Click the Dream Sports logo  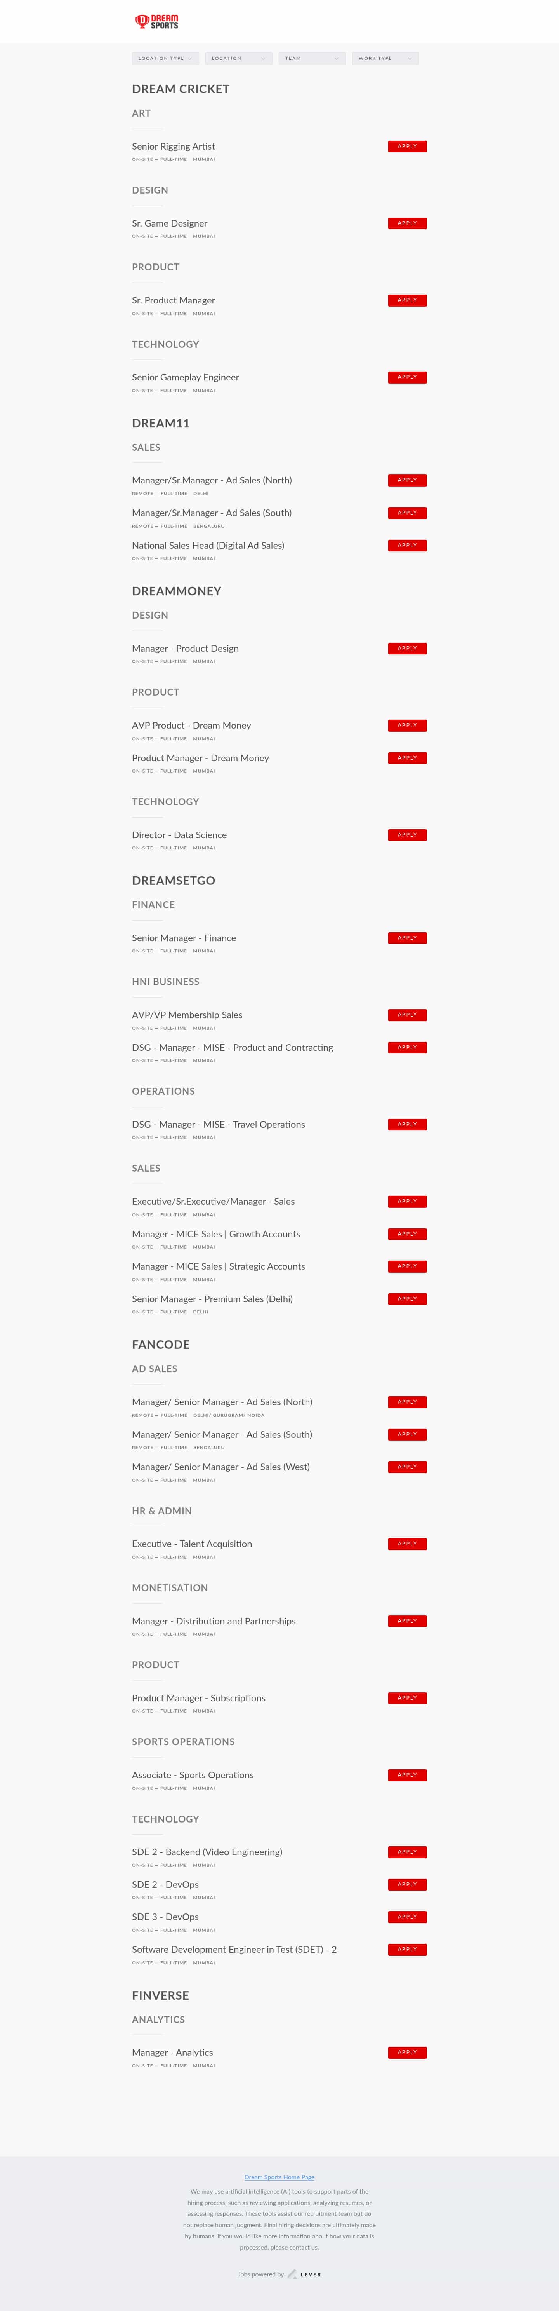157,21
